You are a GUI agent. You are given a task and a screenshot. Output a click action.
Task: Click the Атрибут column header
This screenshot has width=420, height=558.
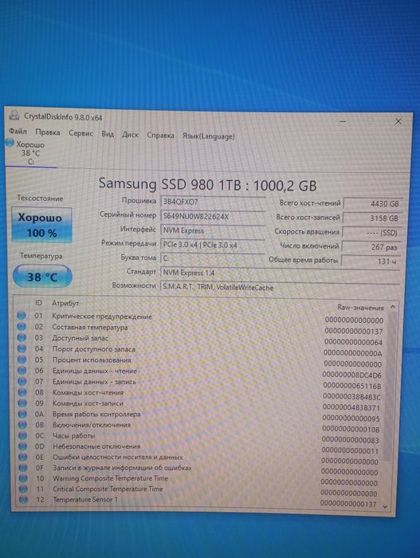point(65,303)
